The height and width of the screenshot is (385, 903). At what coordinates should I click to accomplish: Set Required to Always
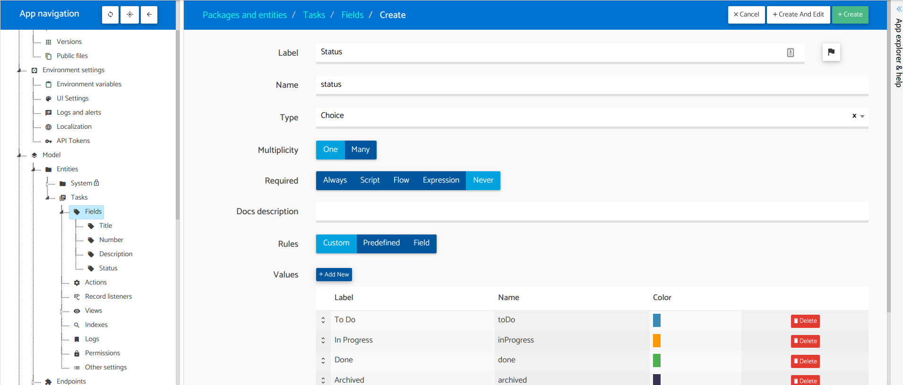(335, 180)
